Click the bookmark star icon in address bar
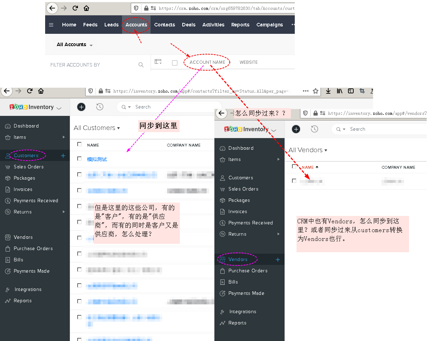The width and height of the screenshot is (427, 341). pos(316,91)
